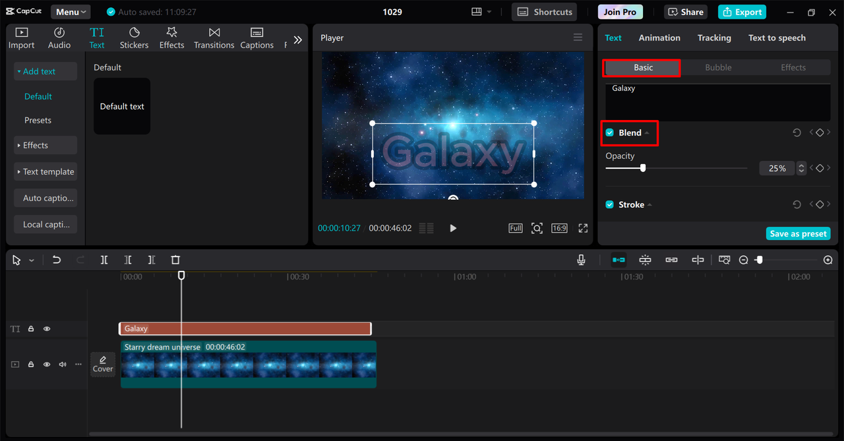Click the Cover button on the video track
The width and height of the screenshot is (844, 441).
coord(103,364)
